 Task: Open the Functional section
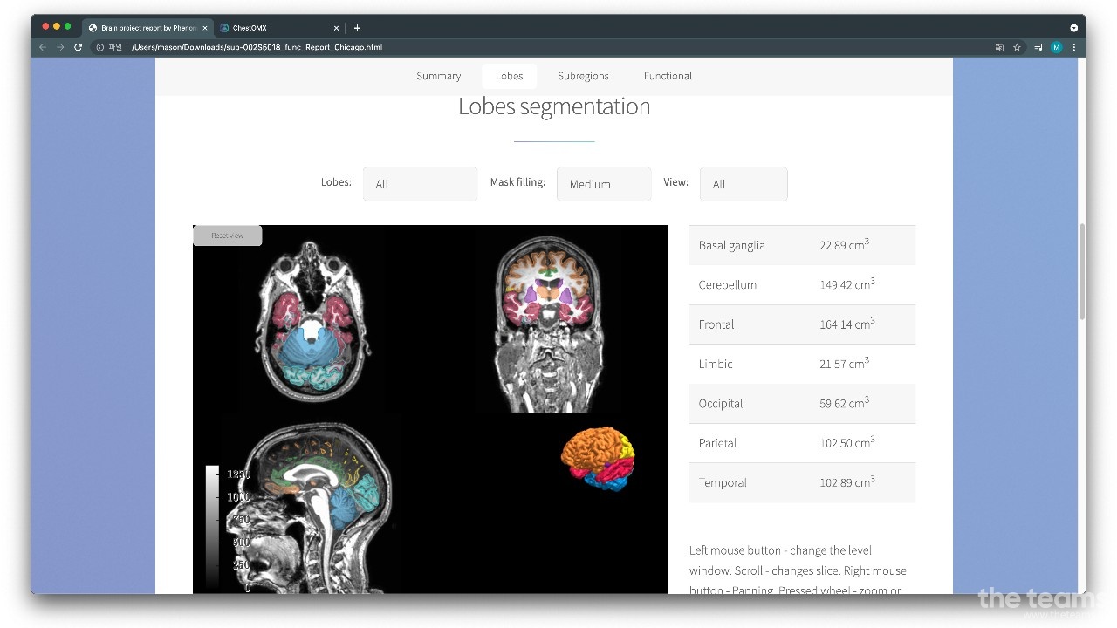point(668,76)
